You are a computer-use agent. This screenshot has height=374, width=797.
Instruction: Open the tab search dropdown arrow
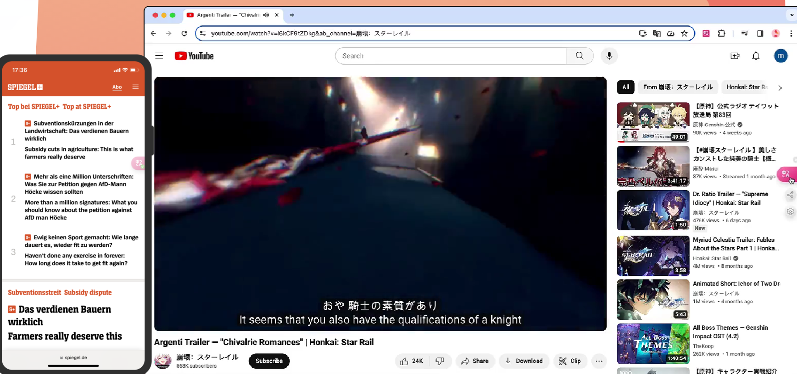coord(792,15)
